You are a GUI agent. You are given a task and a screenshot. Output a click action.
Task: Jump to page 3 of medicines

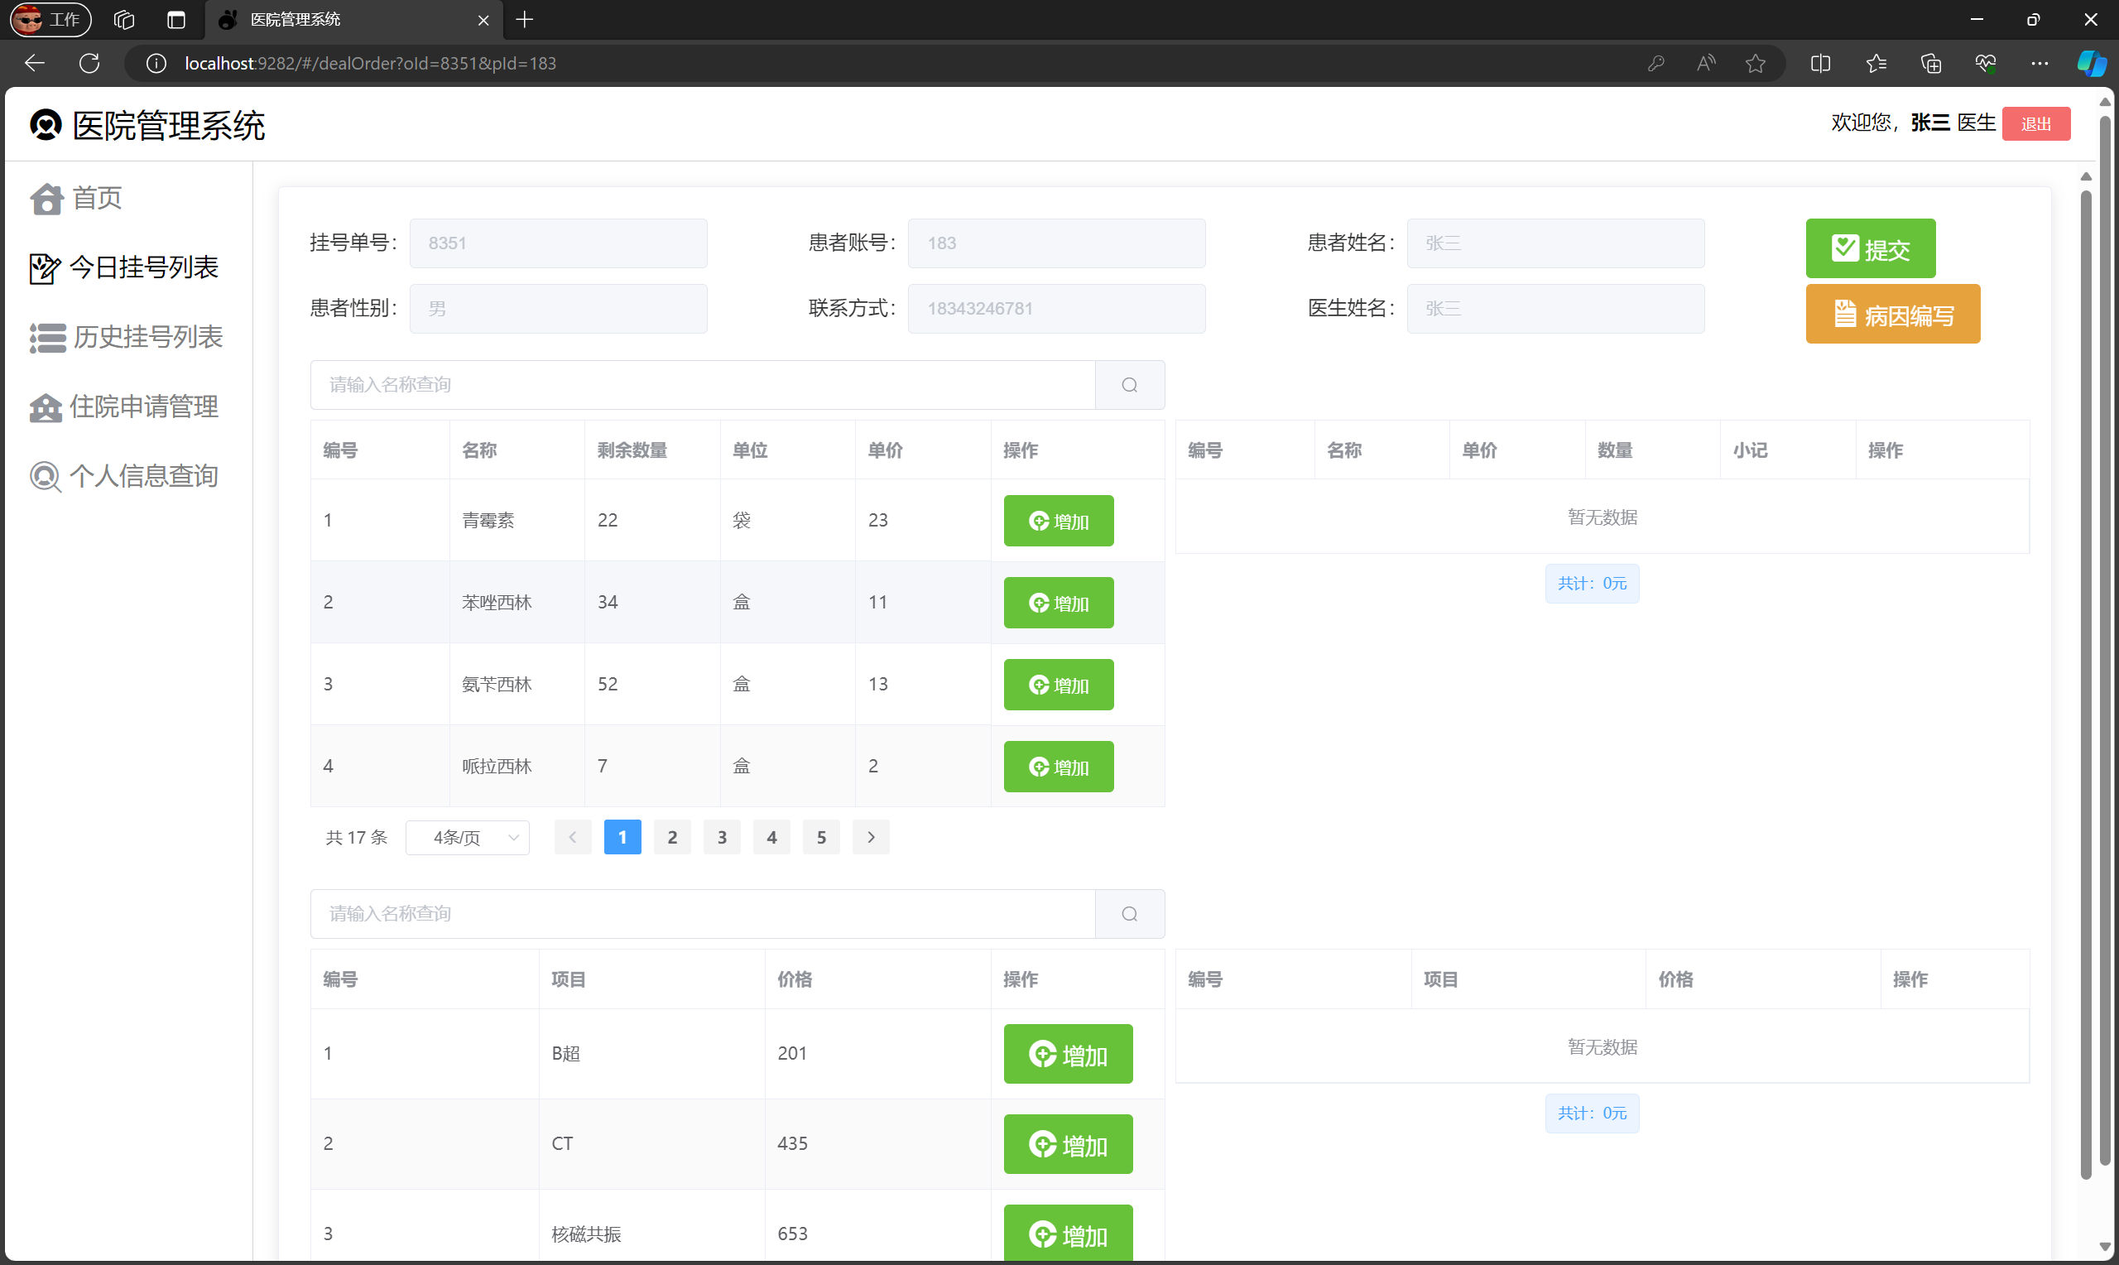click(x=721, y=838)
